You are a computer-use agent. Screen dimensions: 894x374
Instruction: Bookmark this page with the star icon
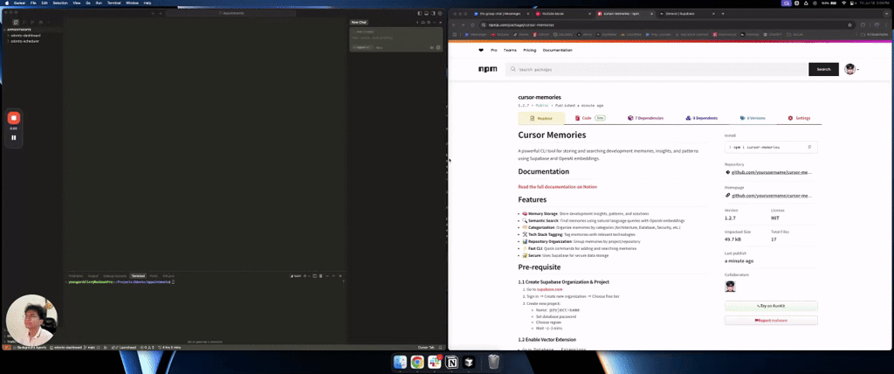click(x=849, y=24)
